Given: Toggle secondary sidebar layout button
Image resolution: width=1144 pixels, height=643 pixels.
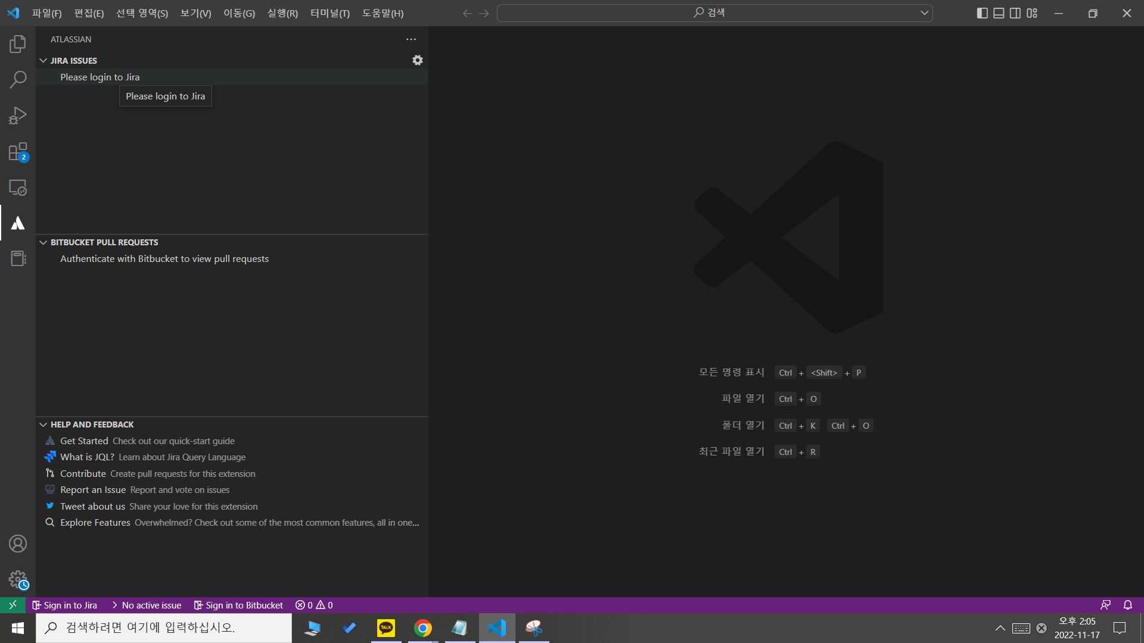Looking at the screenshot, I should [x=1015, y=13].
